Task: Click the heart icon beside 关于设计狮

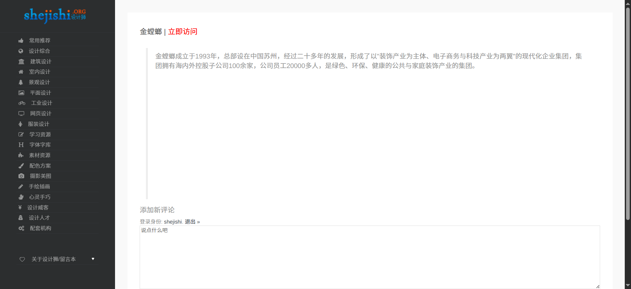Action: point(22,259)
